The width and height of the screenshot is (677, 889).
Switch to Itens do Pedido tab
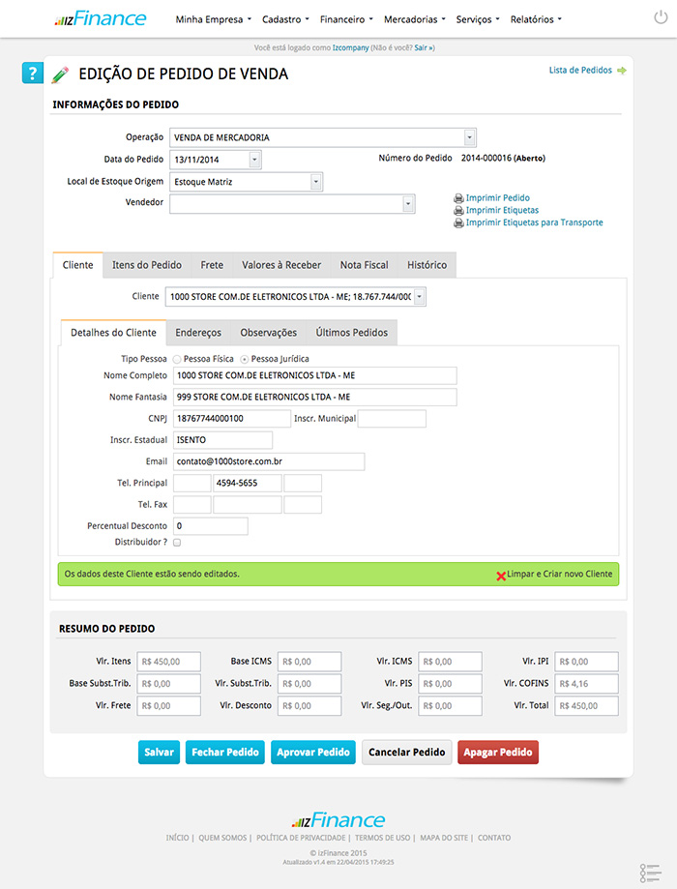coord(146,265)
